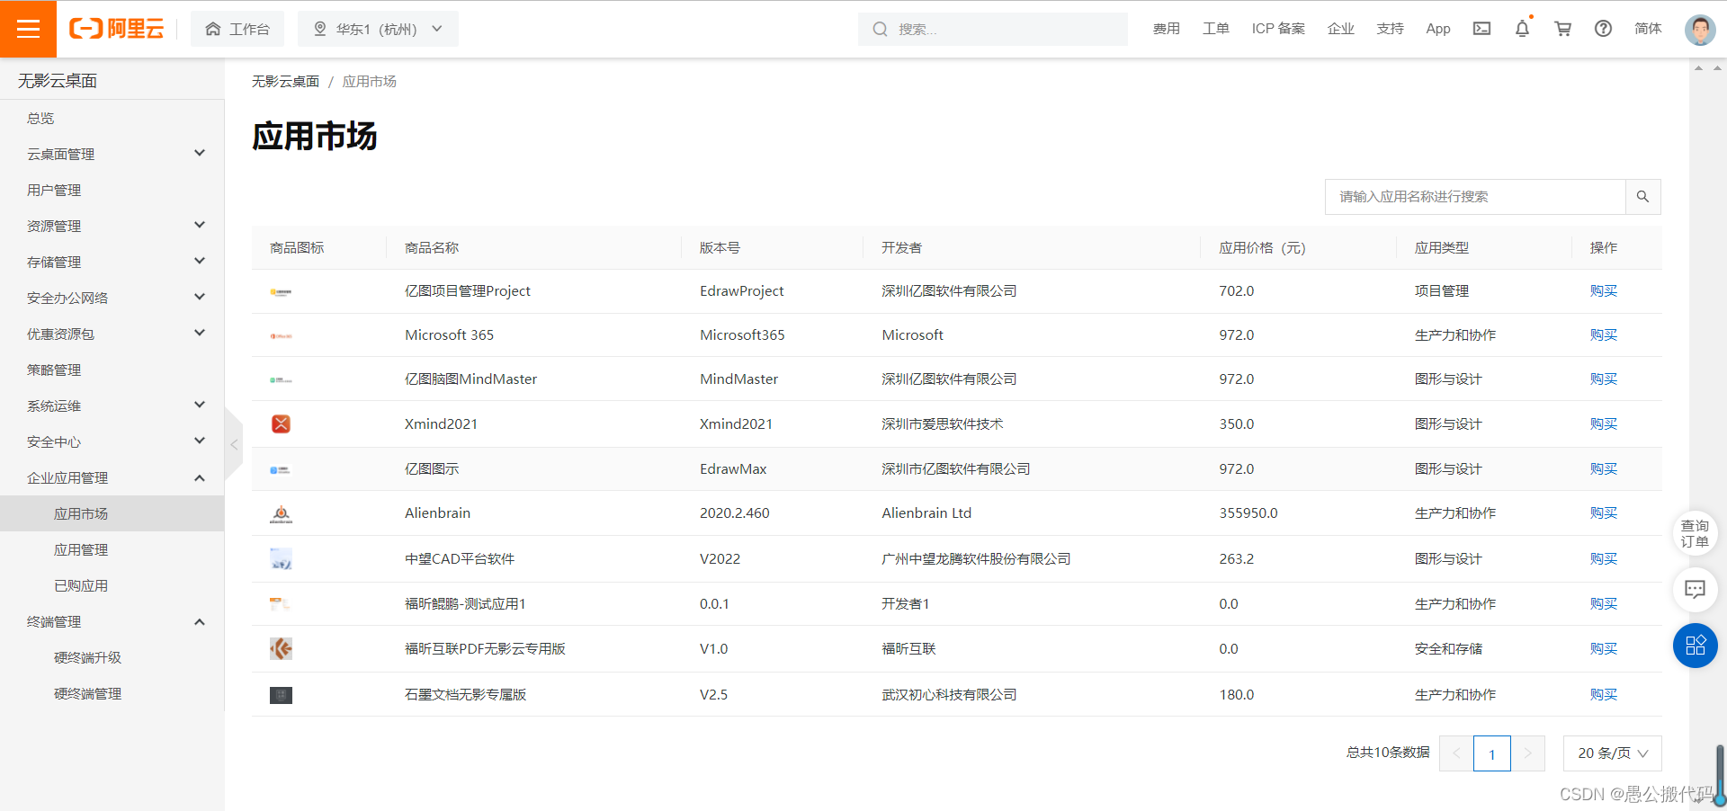The image size is (1727, 811).
Task: Open the user avatar menu
Action: point(1700,30)
